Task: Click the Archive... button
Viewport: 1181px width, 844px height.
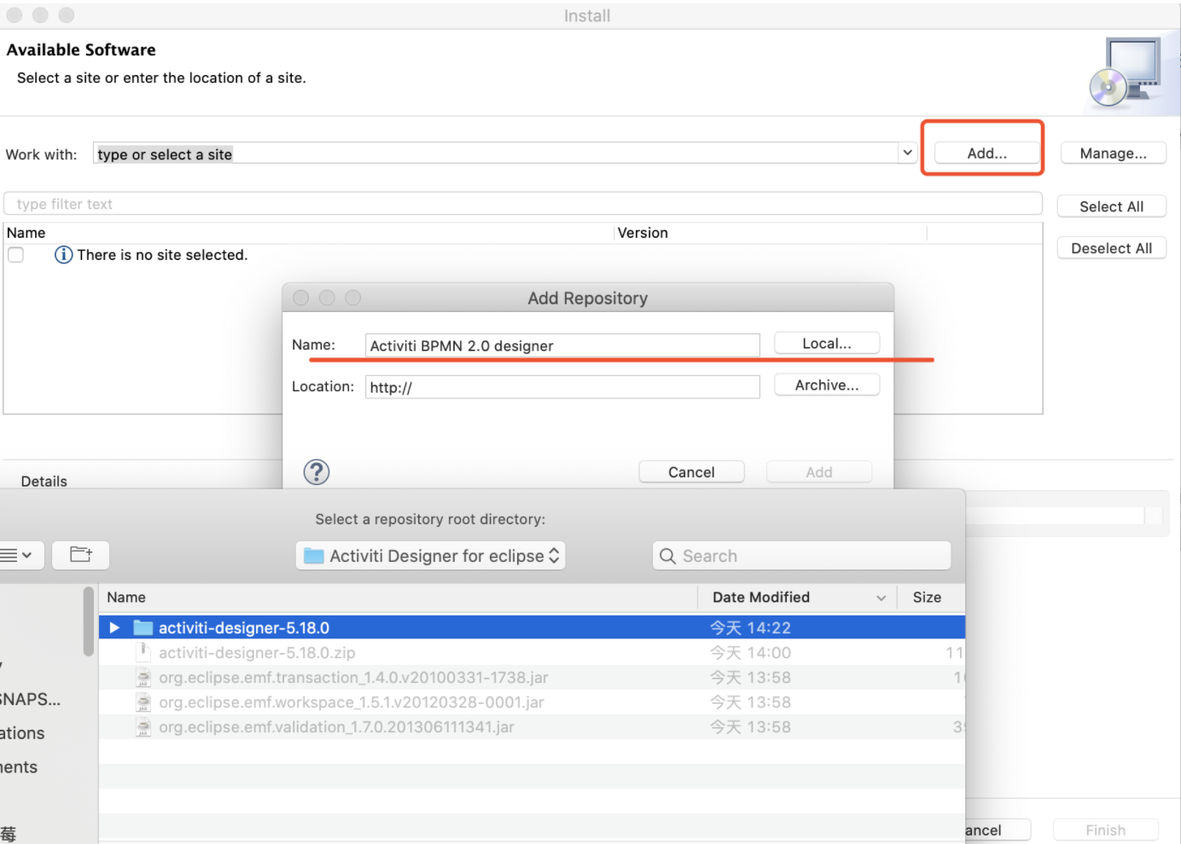Action: (x=826, y=385)
